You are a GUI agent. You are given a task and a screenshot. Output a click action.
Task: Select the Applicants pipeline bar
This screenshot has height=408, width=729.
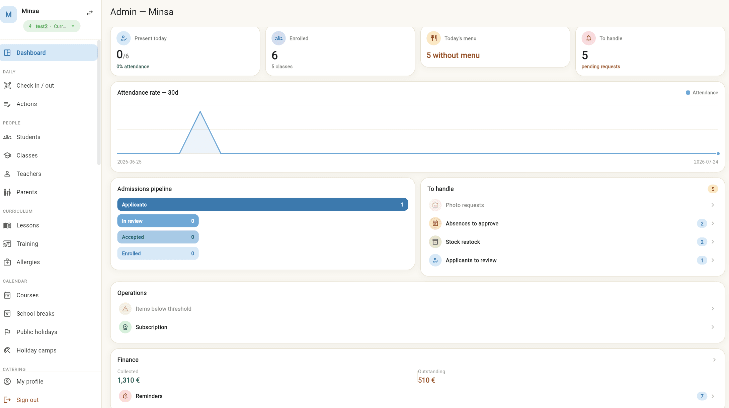(x=262, y=204)
